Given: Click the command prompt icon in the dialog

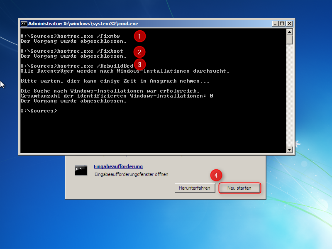Looking at the screenshot, I should 80,170.
